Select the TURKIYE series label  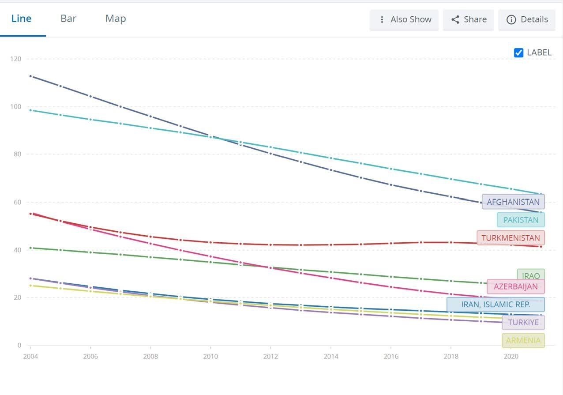(x=523, y=322)
